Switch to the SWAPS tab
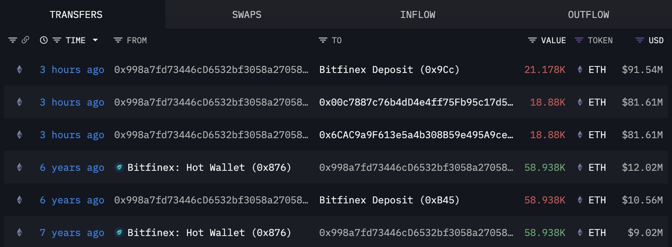Viewport: 672px width, 247px height. (x=247, y=15)
